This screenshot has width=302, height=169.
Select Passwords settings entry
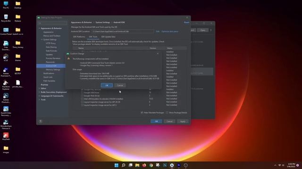(x=50, y=62)
